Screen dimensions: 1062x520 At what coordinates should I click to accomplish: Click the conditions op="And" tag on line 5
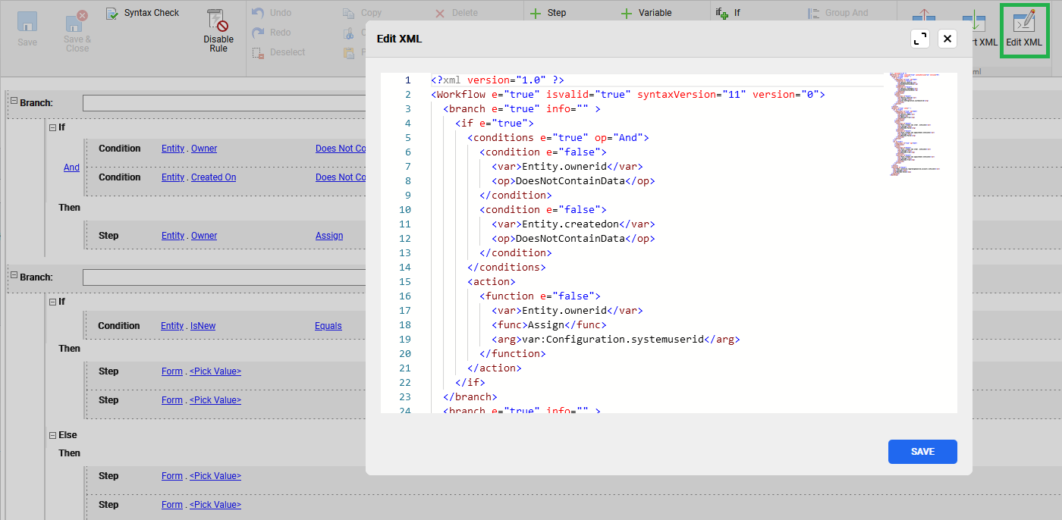(x=558, y=138)
